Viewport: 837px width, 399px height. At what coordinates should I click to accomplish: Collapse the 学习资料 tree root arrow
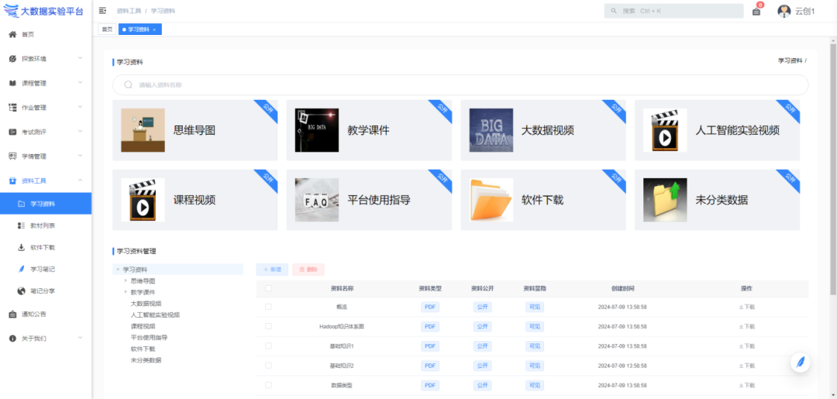[118, 270]
